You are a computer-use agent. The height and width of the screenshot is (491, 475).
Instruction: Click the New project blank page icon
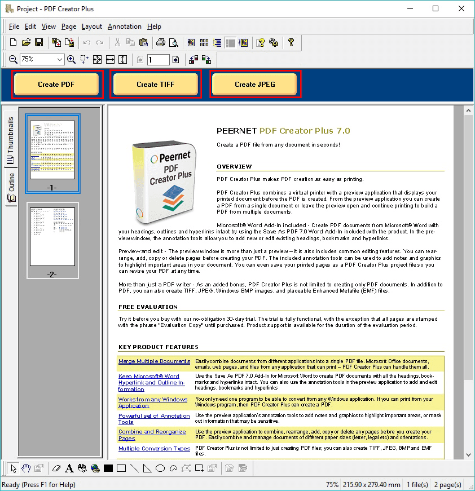point(13,42)
